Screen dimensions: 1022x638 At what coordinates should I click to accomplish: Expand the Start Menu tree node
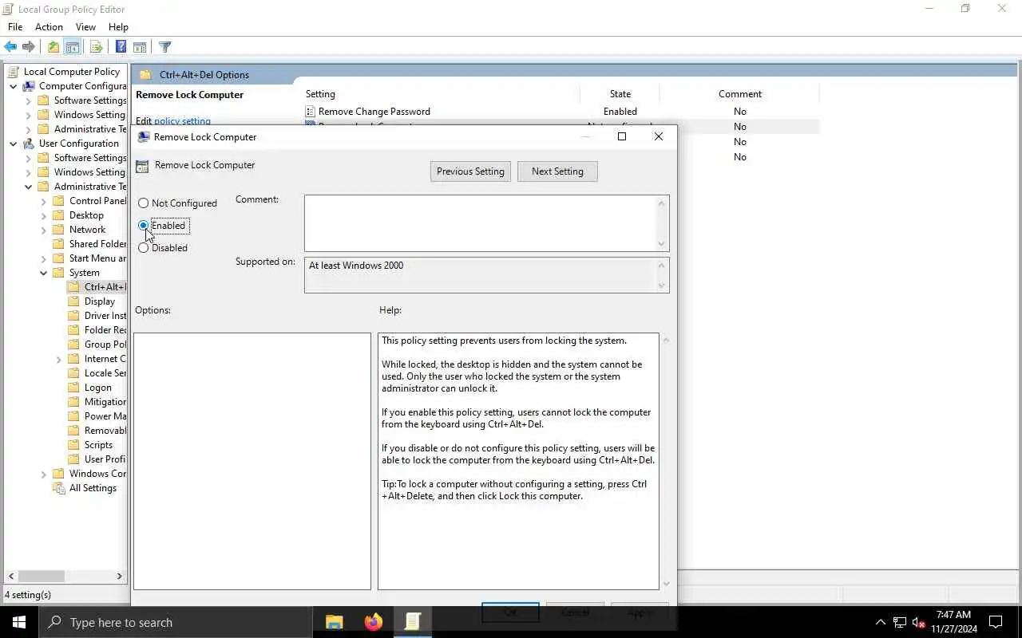click(x=44, y=258)
